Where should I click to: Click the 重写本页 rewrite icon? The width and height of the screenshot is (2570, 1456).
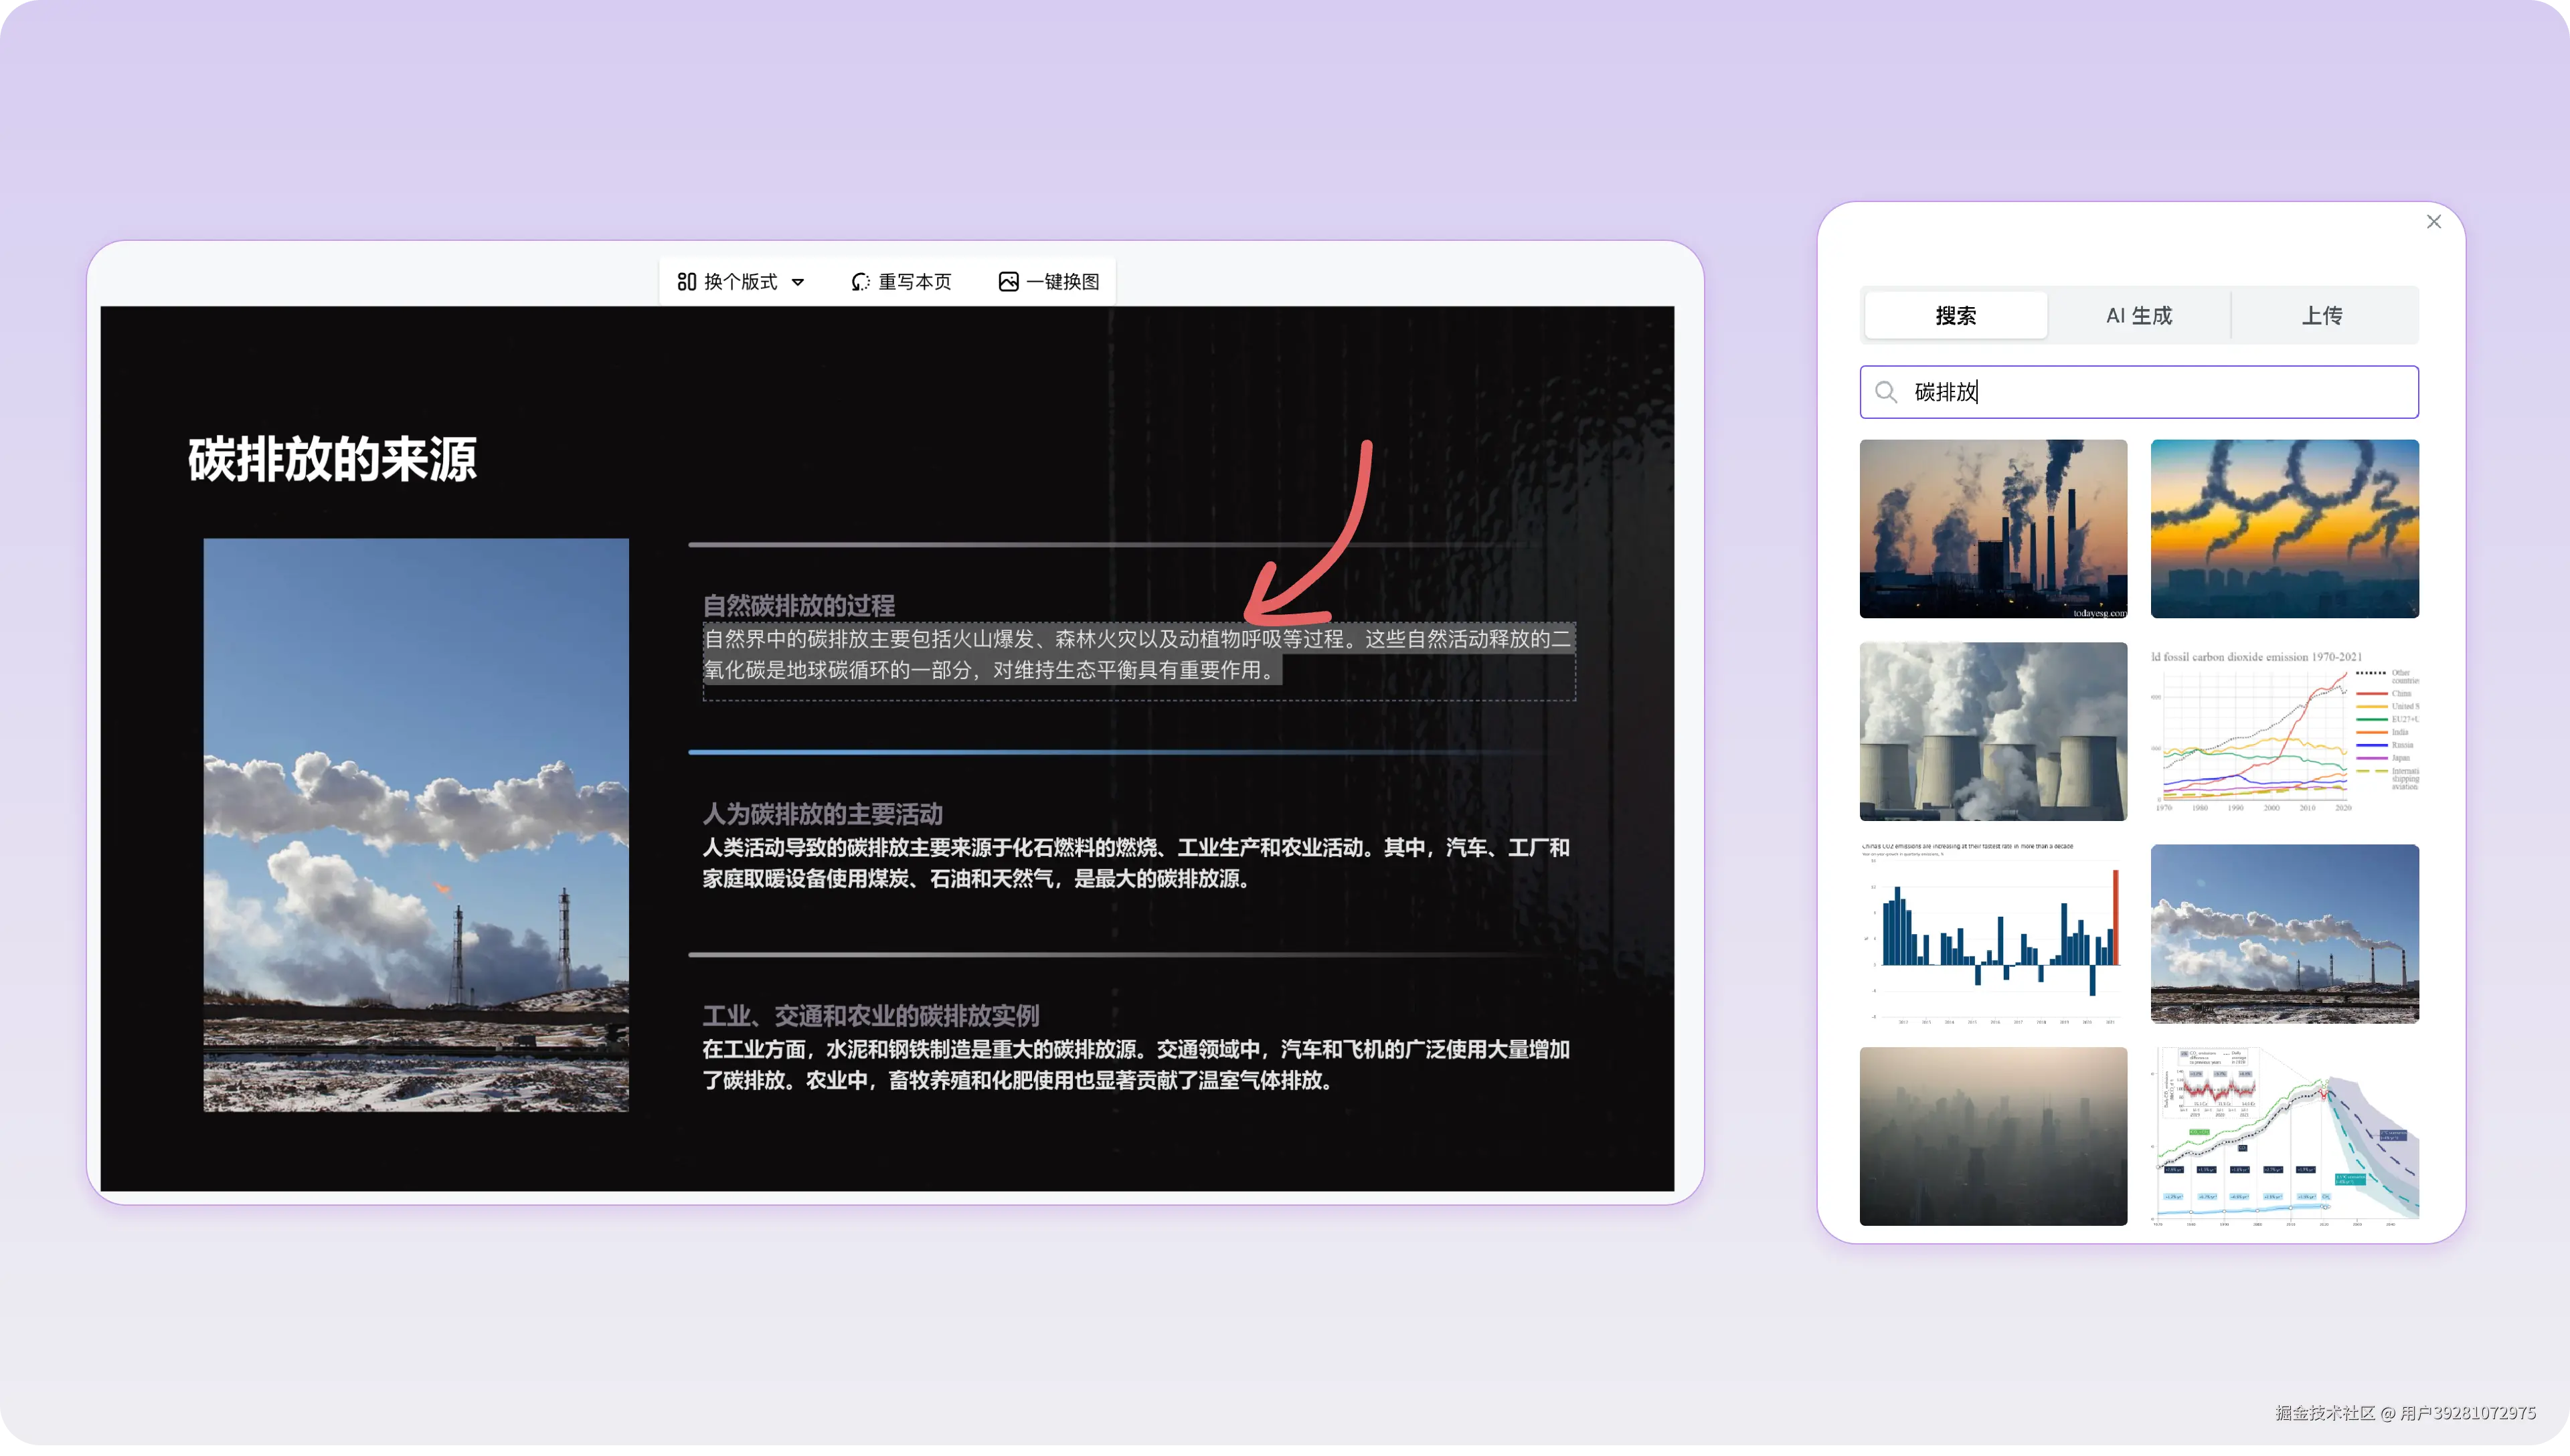pos(860,282)
